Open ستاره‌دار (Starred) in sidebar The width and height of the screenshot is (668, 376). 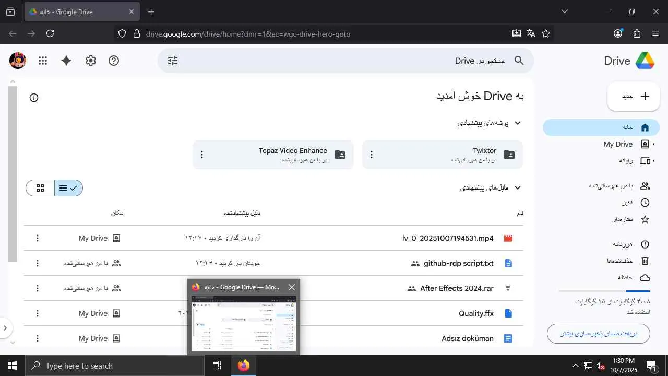[601, 219]
